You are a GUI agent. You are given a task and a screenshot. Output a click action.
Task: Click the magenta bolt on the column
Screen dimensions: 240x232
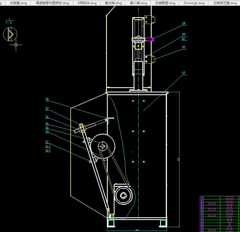coord(149,39)
